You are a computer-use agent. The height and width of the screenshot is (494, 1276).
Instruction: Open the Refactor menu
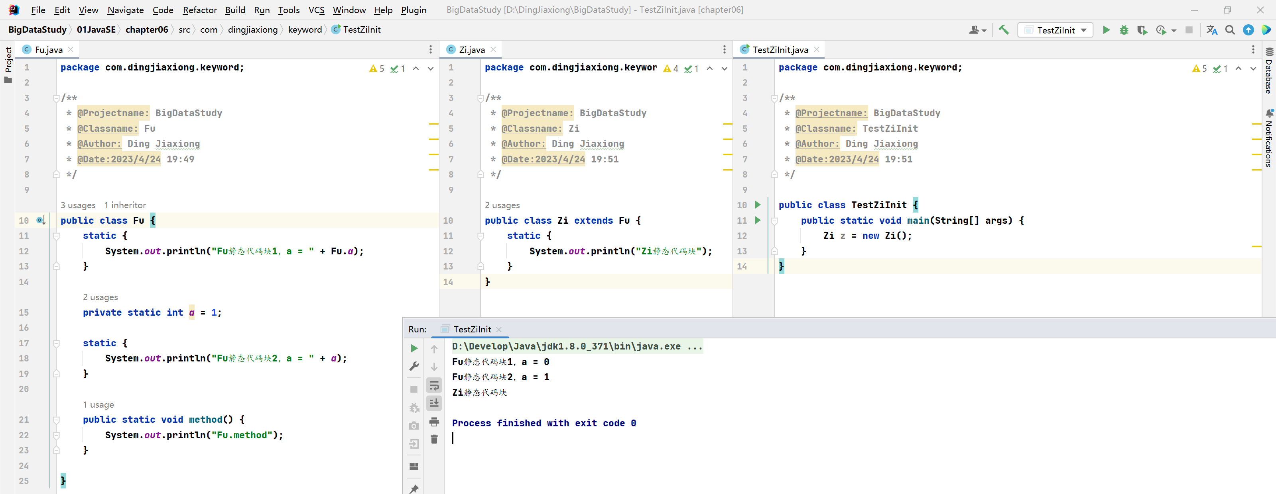point(200,10)
